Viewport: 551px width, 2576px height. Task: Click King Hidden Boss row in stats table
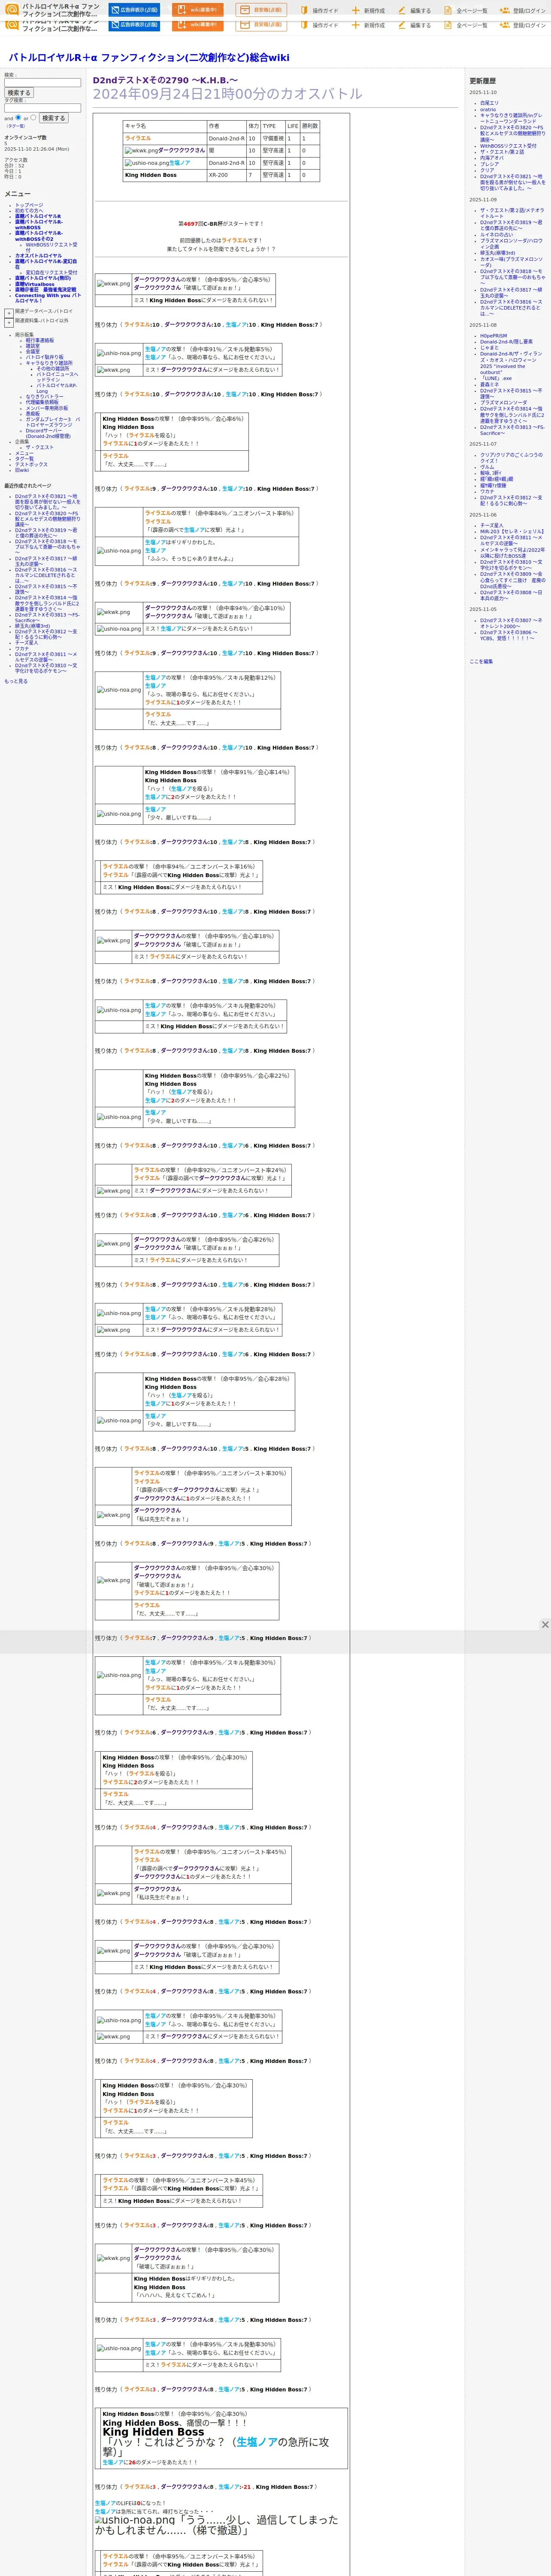pos(221,175)
